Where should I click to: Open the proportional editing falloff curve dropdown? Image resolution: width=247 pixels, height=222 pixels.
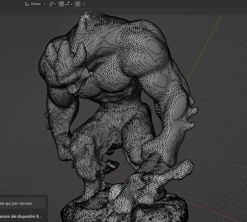point(85,4)
